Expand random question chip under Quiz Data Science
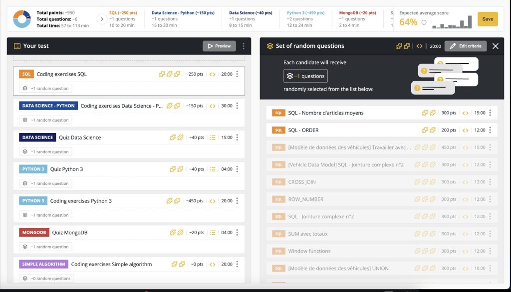511x292 pixels. 45,151
